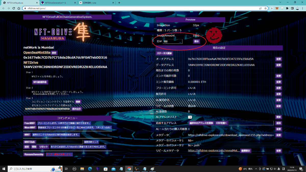Click the NFG新規作成 button
Screen dimensions: 306x172
point(40,82)
